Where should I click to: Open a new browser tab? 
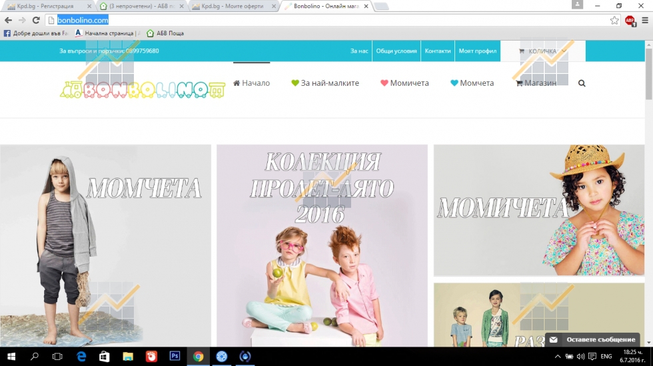(380, 6)
